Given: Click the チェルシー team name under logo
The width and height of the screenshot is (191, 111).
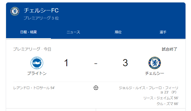Looking at the screenshot, I should (x=155, y=73).
